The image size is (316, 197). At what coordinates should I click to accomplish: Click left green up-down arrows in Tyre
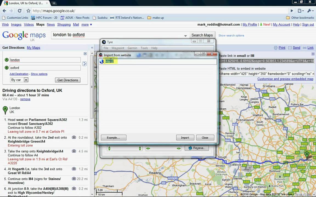(109, 149)
